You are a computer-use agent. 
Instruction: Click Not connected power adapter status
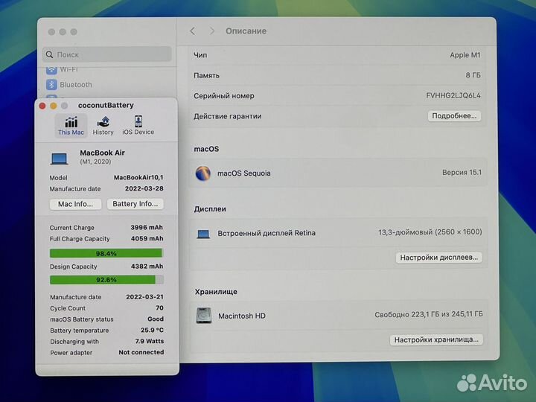141,352
